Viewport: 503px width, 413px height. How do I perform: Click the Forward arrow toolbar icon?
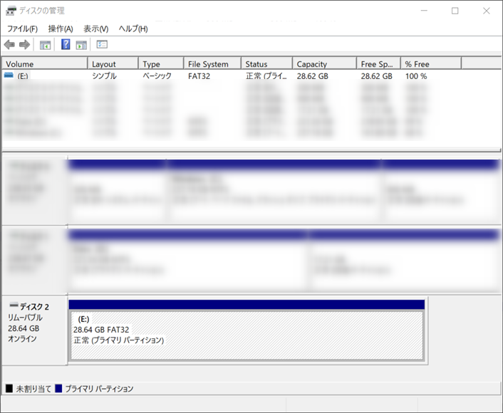coord(25,45)
